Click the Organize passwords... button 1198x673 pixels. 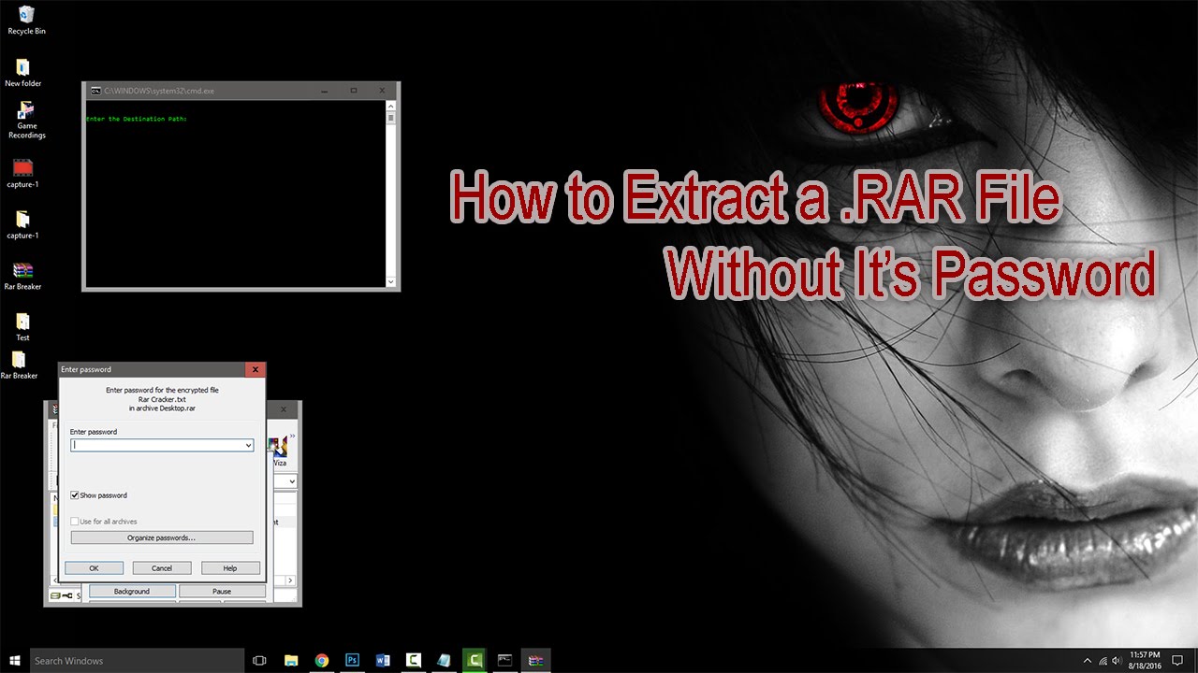click(162, 537)
